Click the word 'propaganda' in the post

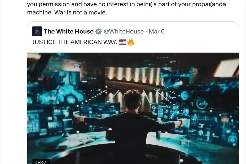[x=209, y=4]
